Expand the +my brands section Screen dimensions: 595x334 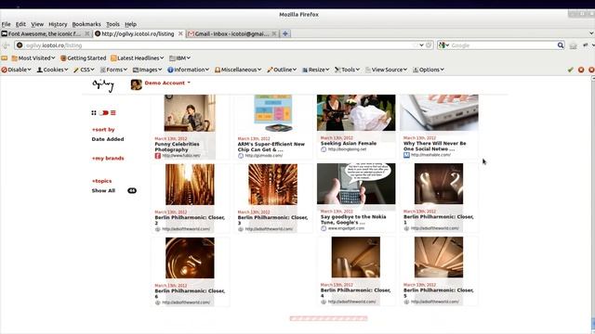point(108,159)
